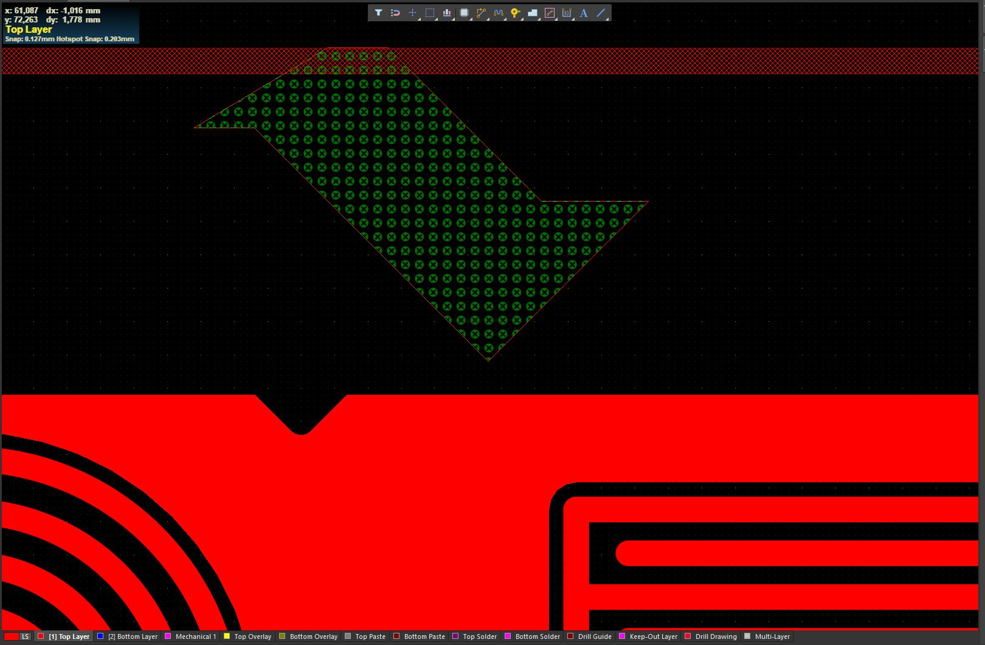The image size is (985, 645).
Task: Go to the Top Paste layer tab
Action: click(x=365, y=636)
